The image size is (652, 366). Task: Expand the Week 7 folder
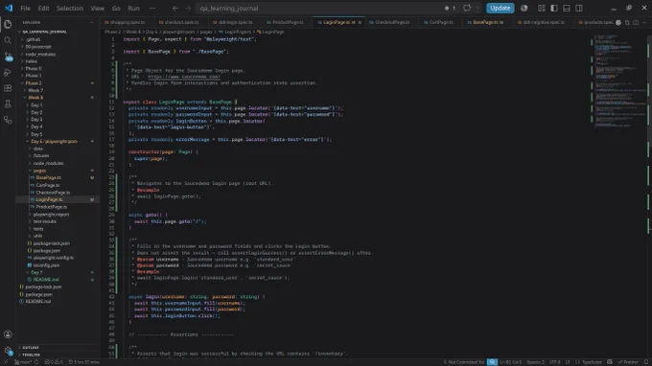click(x=58, y=90)
